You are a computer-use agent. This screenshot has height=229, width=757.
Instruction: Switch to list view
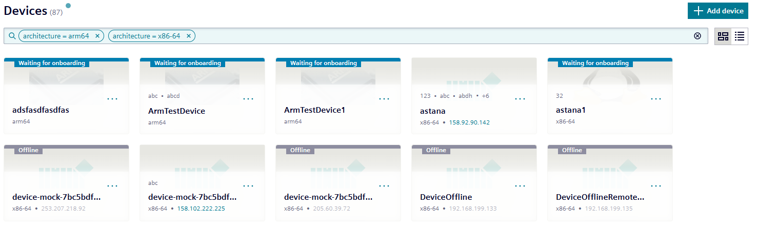point(739,36)
